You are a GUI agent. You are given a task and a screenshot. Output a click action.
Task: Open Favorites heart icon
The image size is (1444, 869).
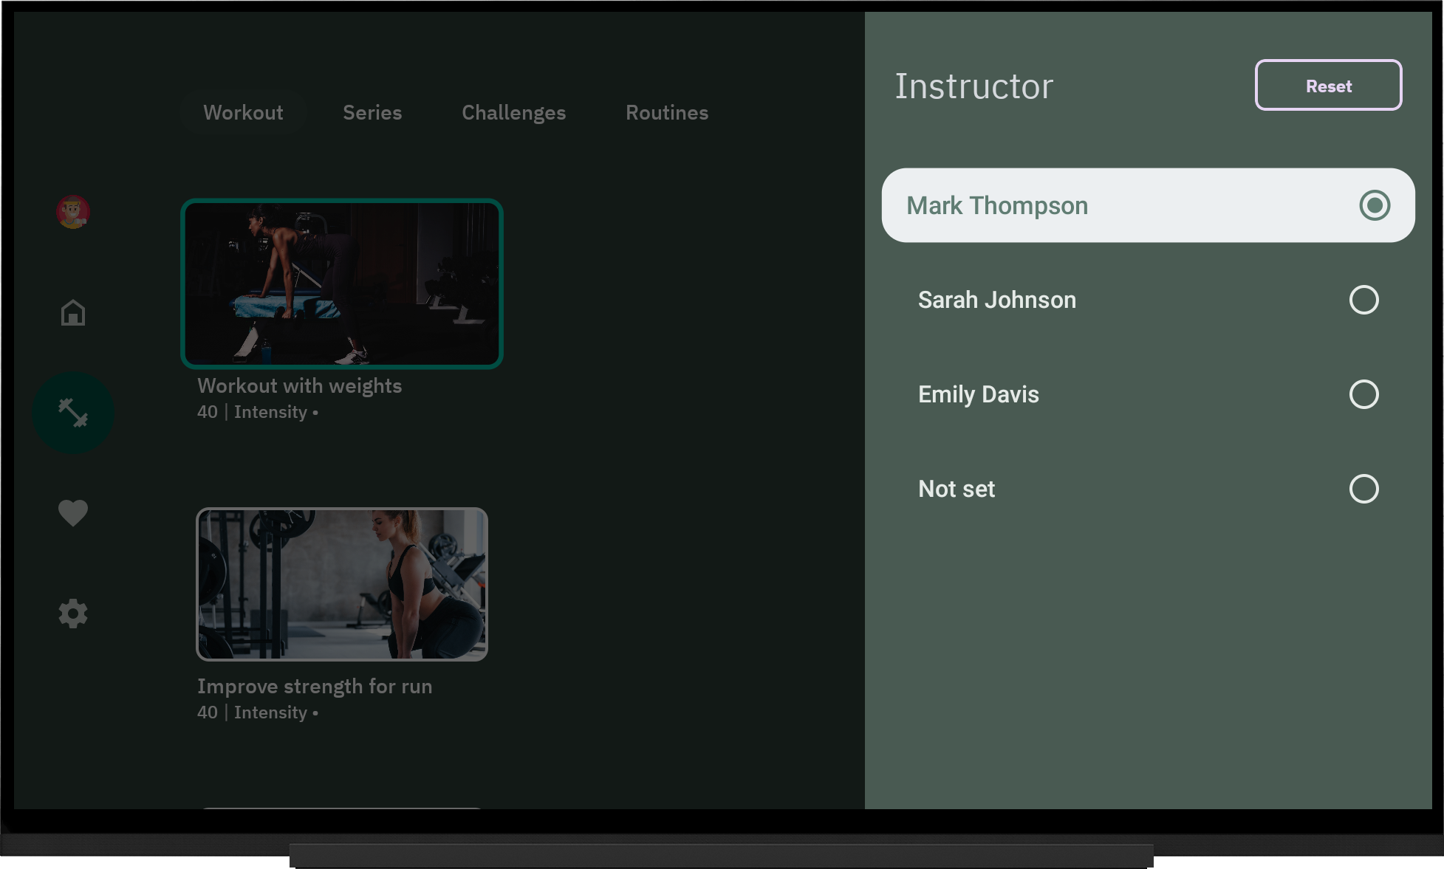point(72,512)
